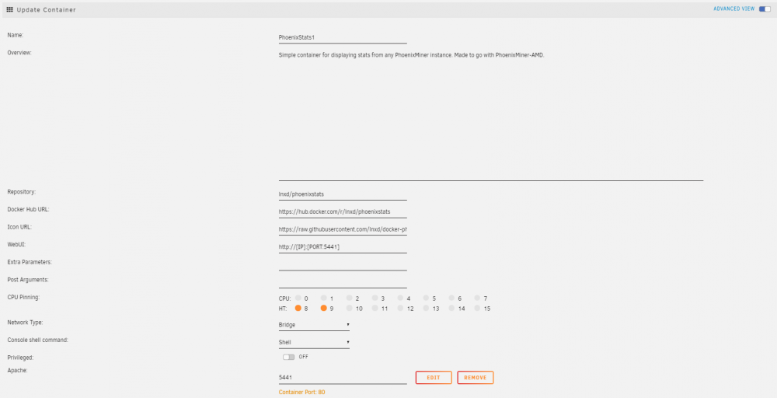Enable CPU pinning for core 4
The width and height of the screenshot is (777, 398).
click(400, 298)
